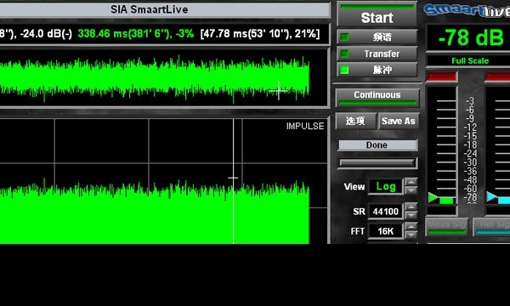510x306 pixels.
Task: Click the -78 dB level readout
Action: [x=470, y=37]
